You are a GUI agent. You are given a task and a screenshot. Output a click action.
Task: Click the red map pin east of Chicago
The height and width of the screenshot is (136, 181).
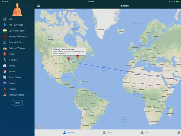(x=78, y=57)
